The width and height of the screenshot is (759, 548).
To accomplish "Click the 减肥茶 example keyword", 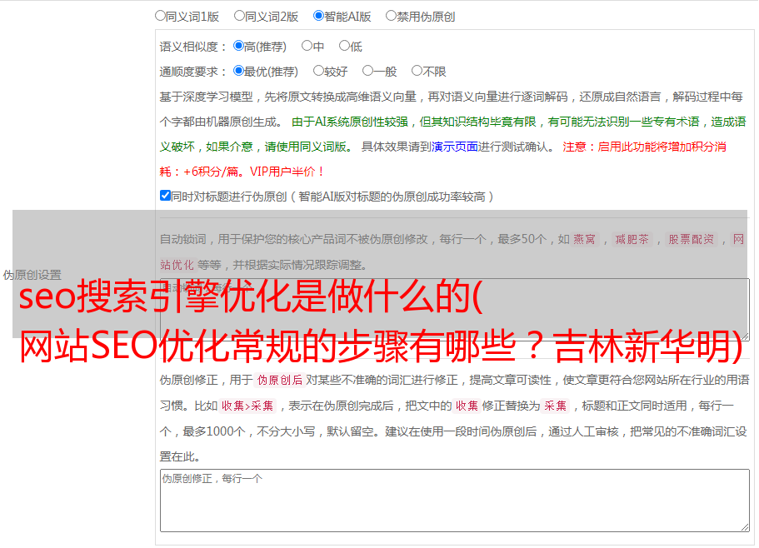I will 632,239.
